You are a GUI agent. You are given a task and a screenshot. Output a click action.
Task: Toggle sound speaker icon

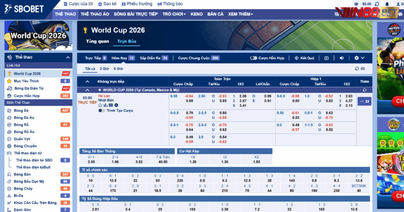342,58
